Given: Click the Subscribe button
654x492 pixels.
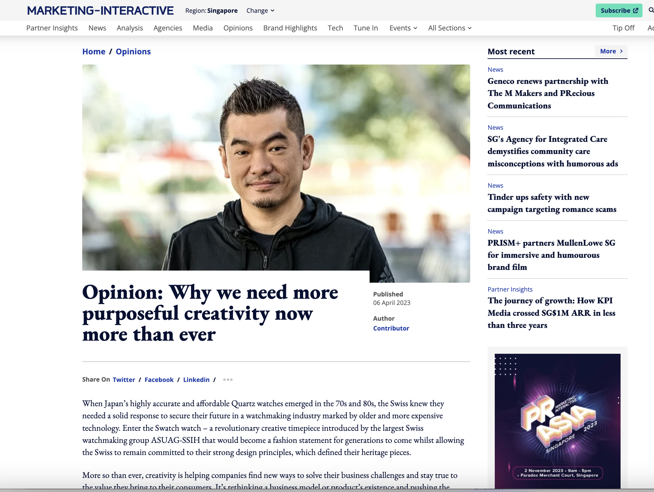Looking at the screenshot, I should click(x=619, y=10).
